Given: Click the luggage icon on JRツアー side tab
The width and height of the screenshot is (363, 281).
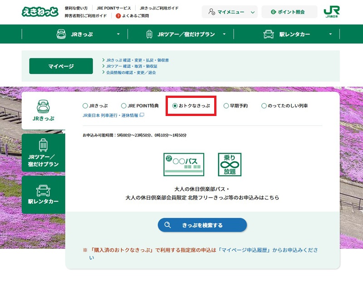Looking at the screenshot, I should pyautogui.click(x=43, y=145).
